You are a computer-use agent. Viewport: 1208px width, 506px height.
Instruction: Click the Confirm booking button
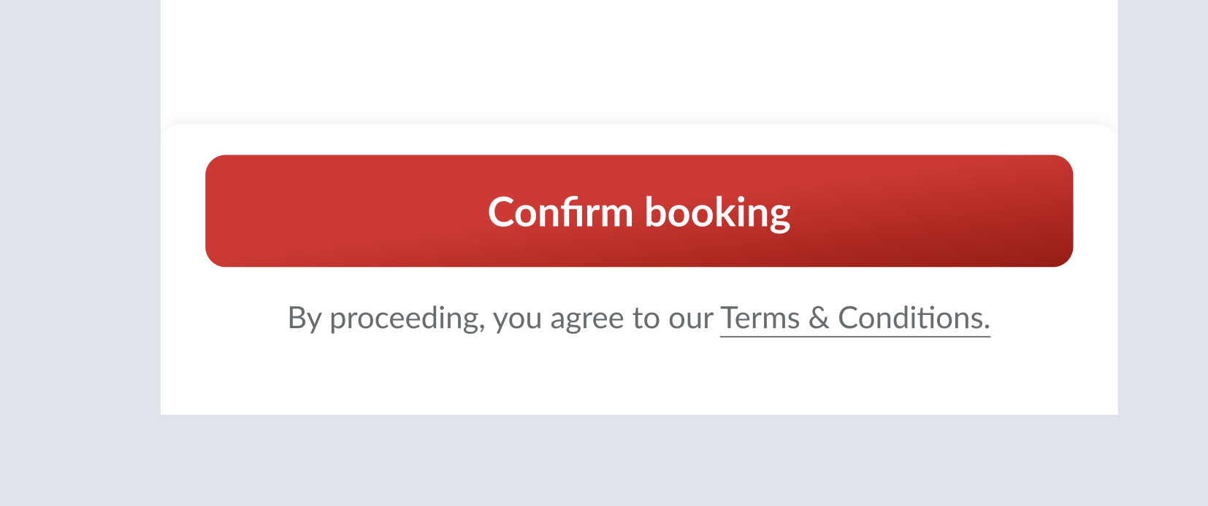point(638,211)
